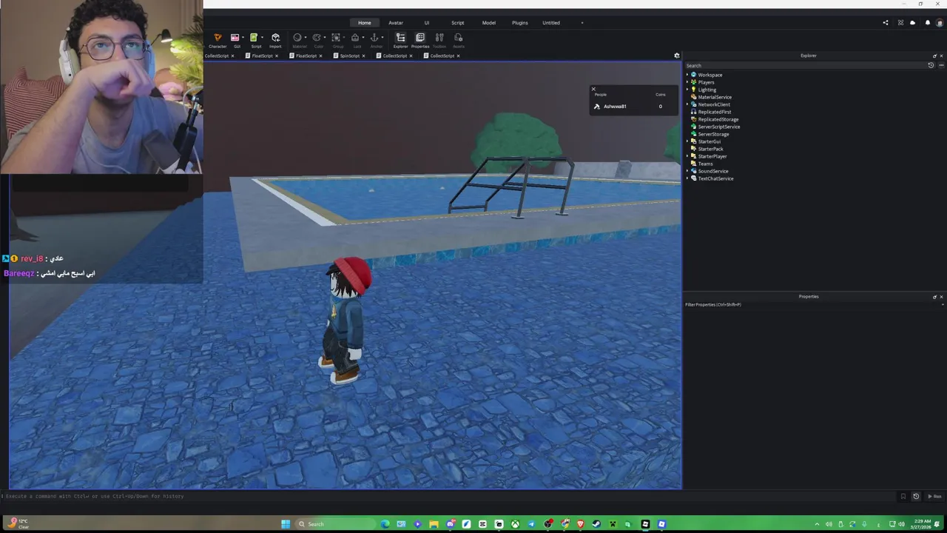Select Teams in the Explorer
Viewport: 947px width, 533px height.
[705, 164]
